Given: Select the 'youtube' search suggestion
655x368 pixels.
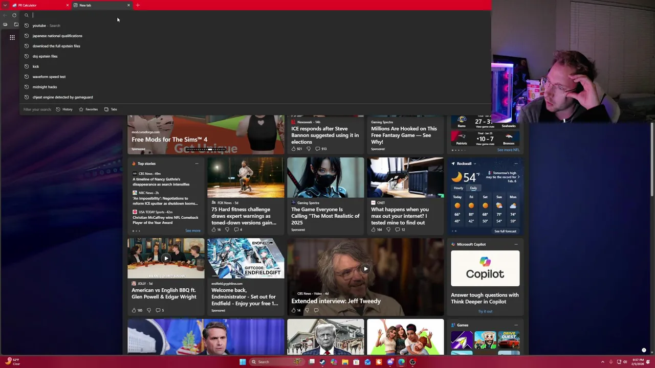Looking at the screenshot, I should point(256,26).
